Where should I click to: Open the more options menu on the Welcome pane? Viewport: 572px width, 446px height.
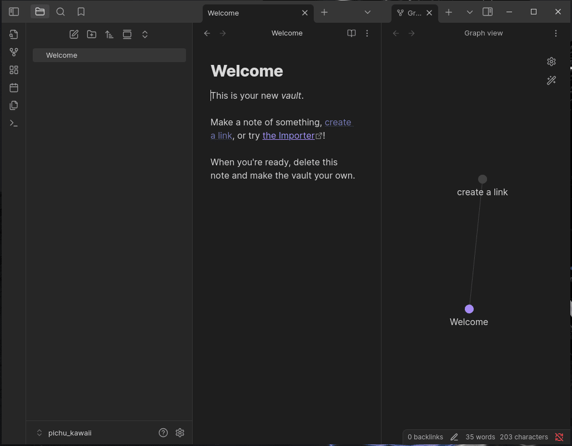(x=367, y=33)
